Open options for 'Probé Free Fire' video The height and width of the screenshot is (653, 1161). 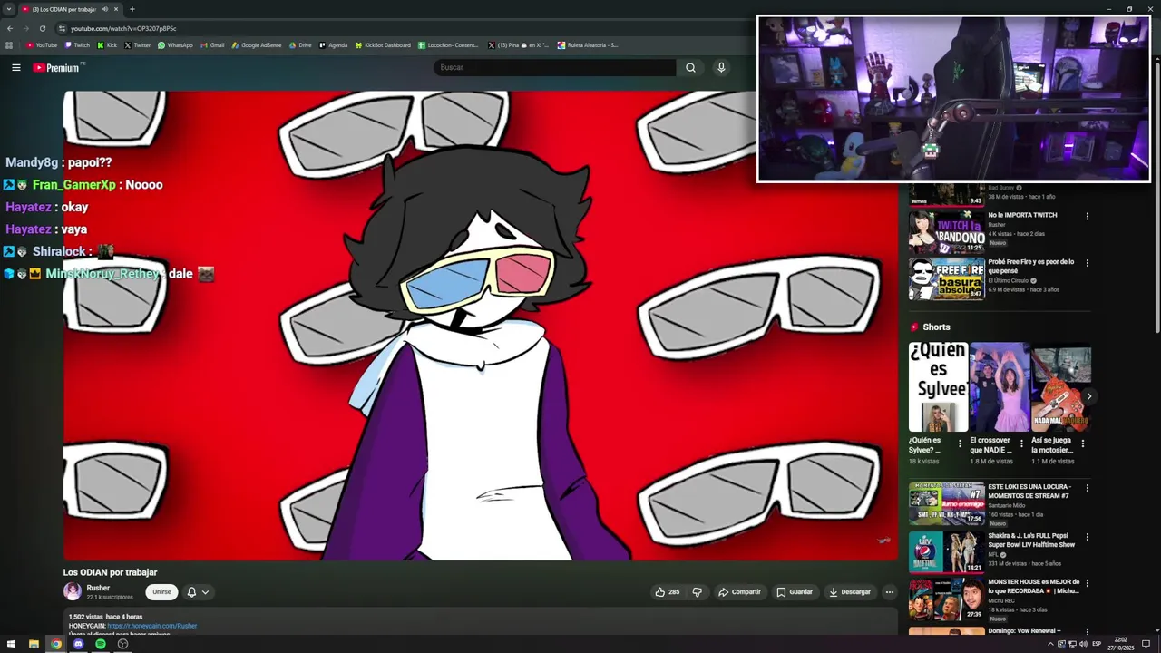click(x=1087, y=263)
